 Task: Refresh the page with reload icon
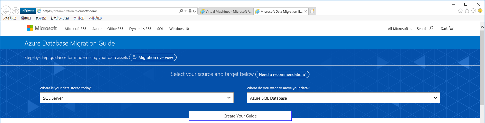(x=194, y=11)
